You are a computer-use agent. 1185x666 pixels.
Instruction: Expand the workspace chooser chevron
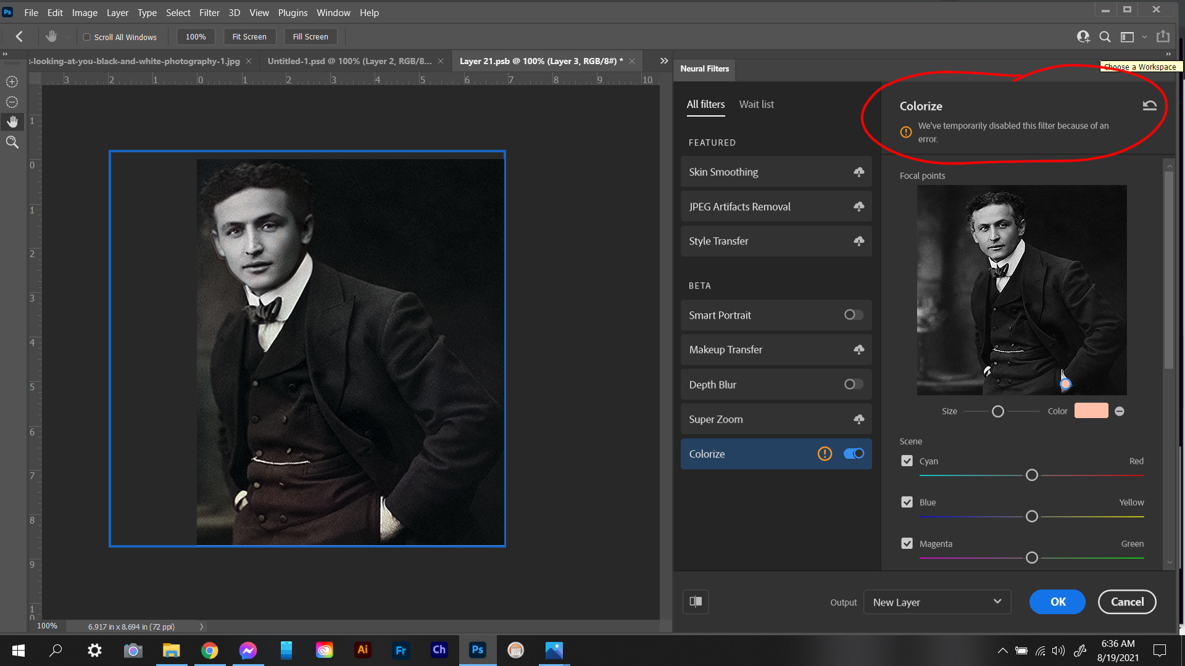click(x=1145, y=37)
